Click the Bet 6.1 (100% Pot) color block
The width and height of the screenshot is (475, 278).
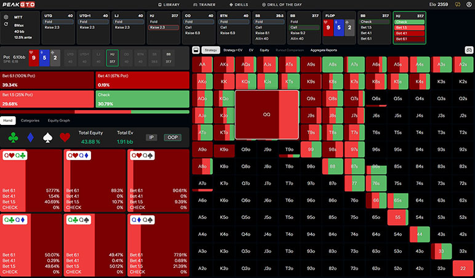coord(48,80)
